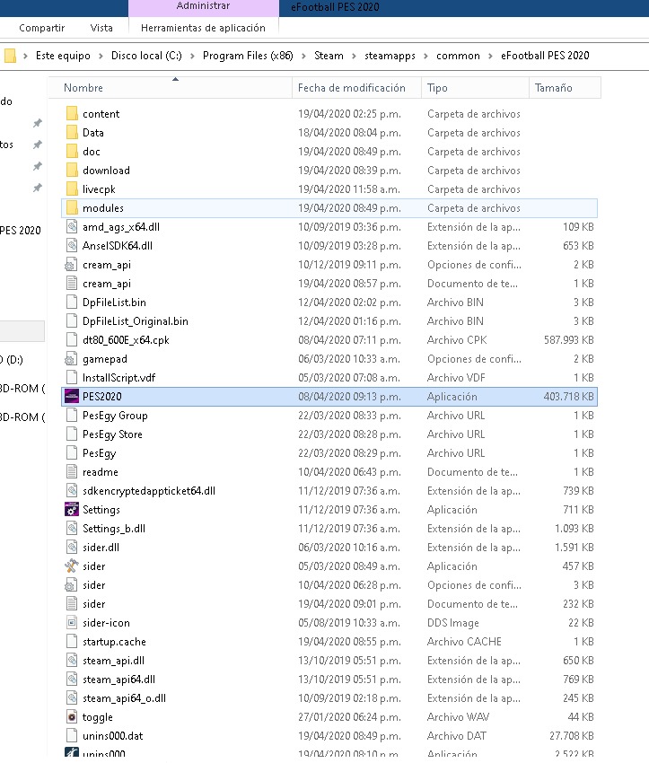Expand the chevron before Este equipo
This screenshot has width=649, height=763.
(25, 56)
